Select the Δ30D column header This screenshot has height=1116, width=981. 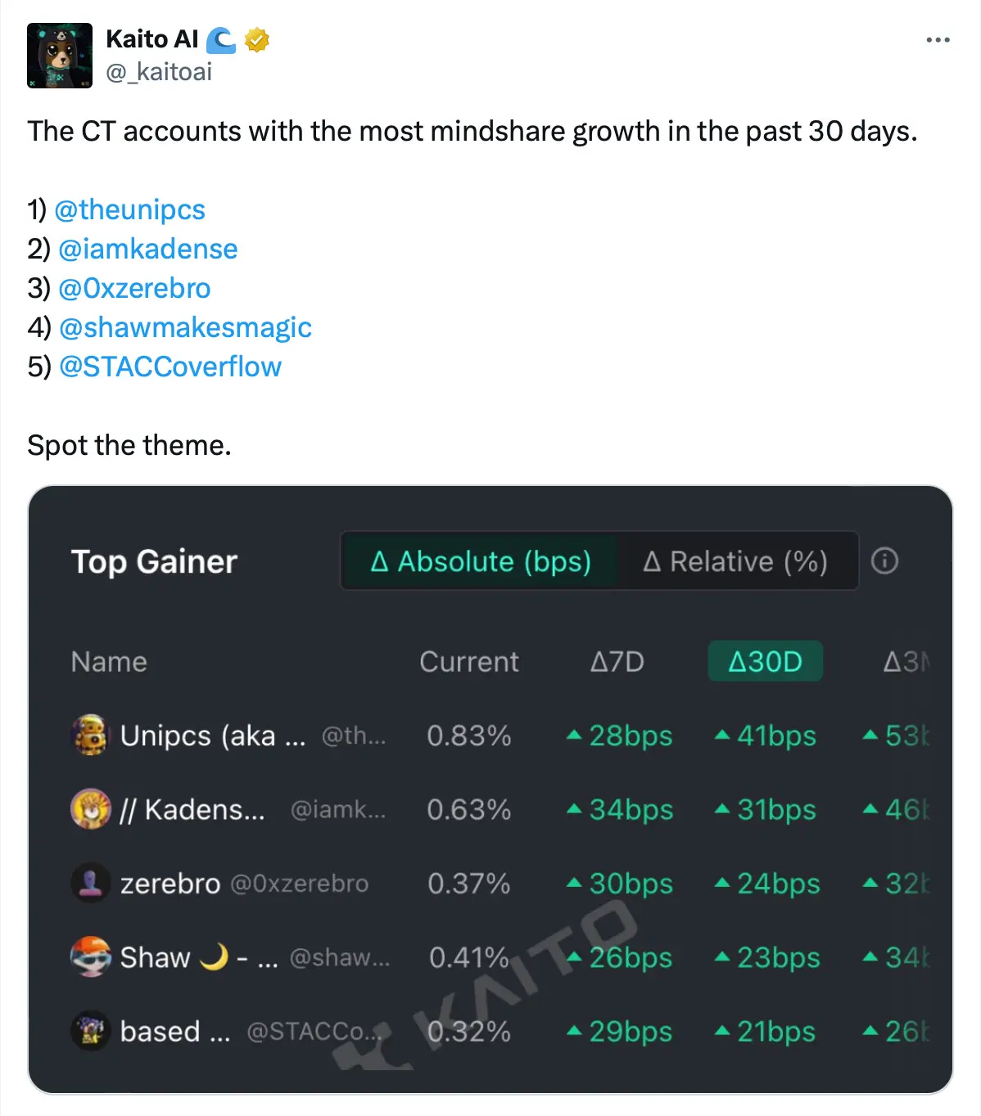click(765, 661)
